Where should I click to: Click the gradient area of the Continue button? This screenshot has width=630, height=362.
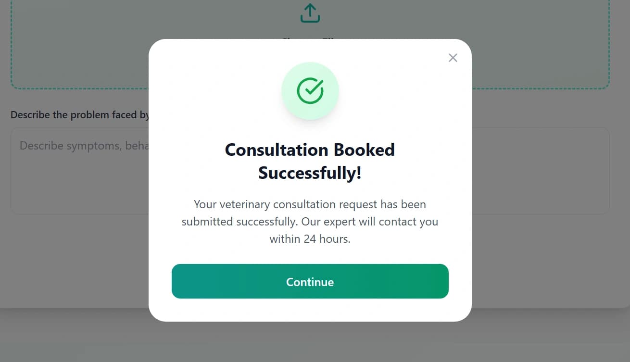[x=310, y=281]
